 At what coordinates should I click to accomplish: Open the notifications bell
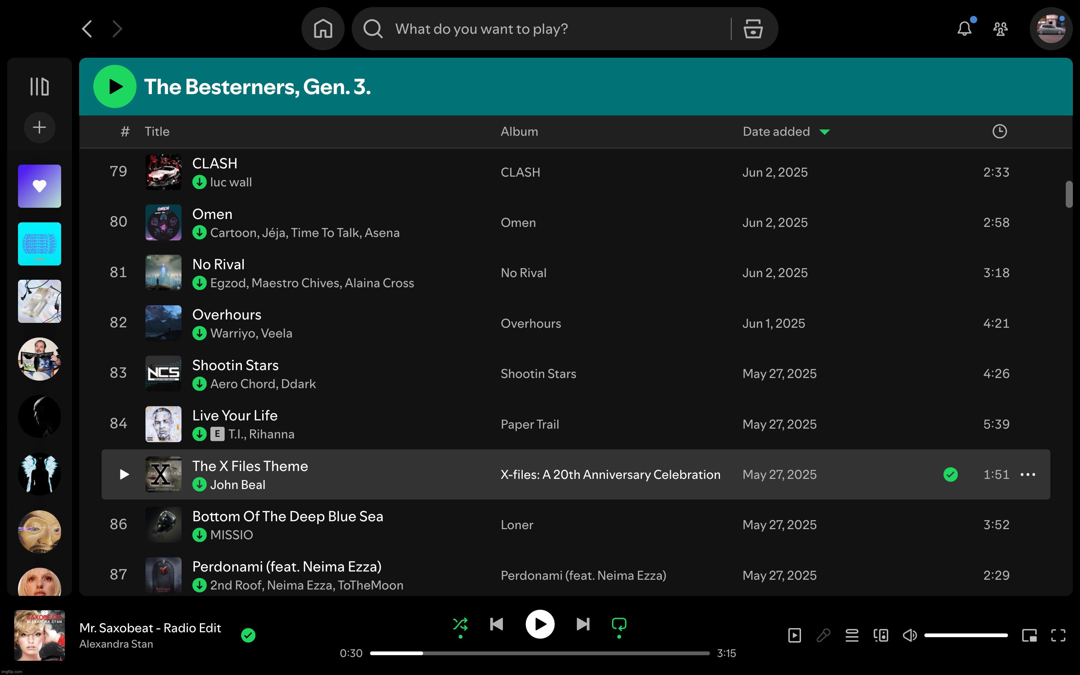964,29
